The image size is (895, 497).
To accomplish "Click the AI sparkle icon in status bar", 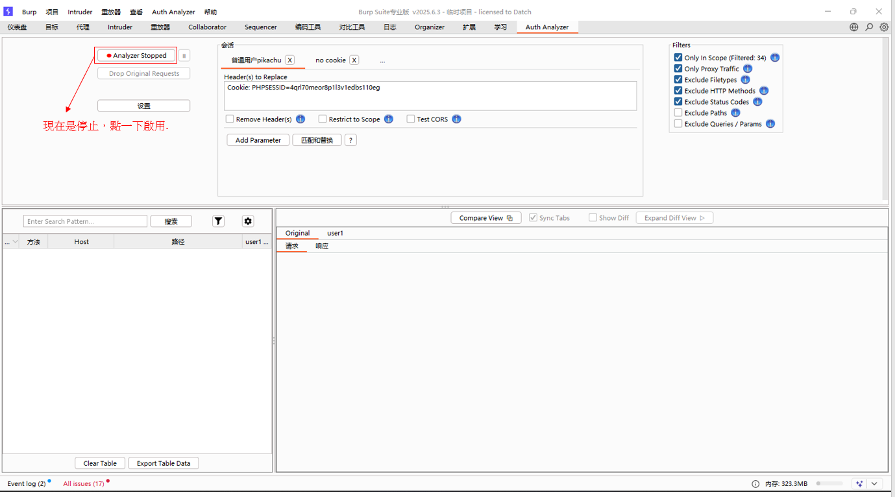I will [x=860, y=484].
